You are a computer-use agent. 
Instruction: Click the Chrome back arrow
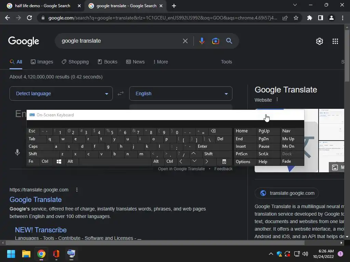click(8, 18)
